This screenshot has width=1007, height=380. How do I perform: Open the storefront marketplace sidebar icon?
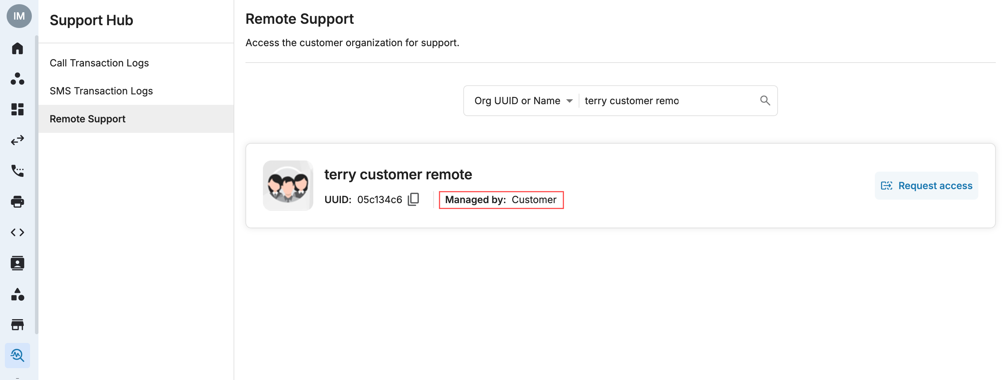17,324
